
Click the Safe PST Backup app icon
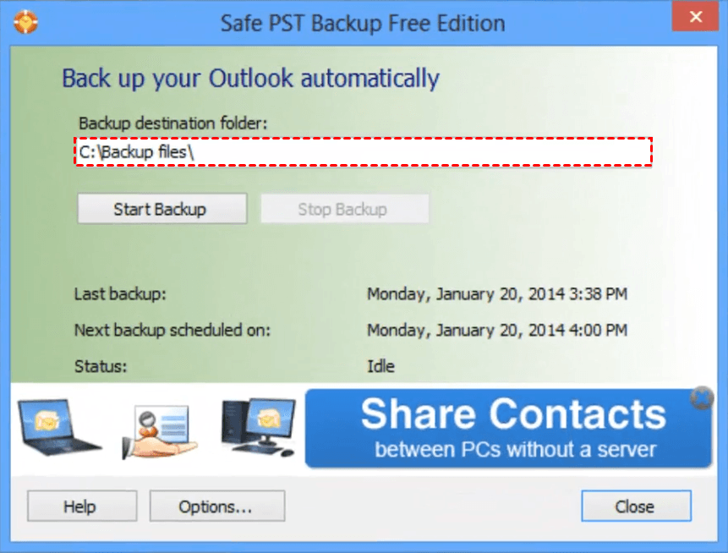click(26, 20)
